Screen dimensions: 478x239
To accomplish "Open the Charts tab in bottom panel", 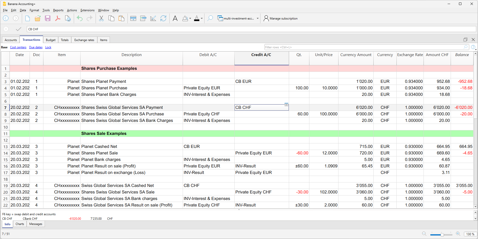I will (20, 224).
